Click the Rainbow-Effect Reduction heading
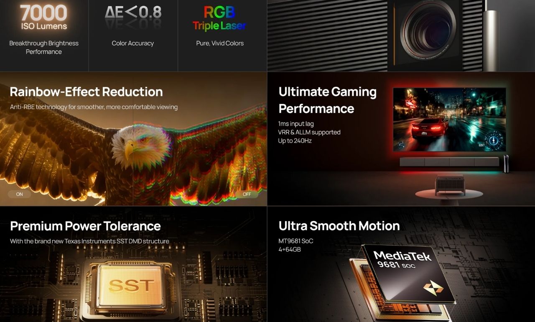This screenshot has height=322, width=535. click(x=86, y=92)
